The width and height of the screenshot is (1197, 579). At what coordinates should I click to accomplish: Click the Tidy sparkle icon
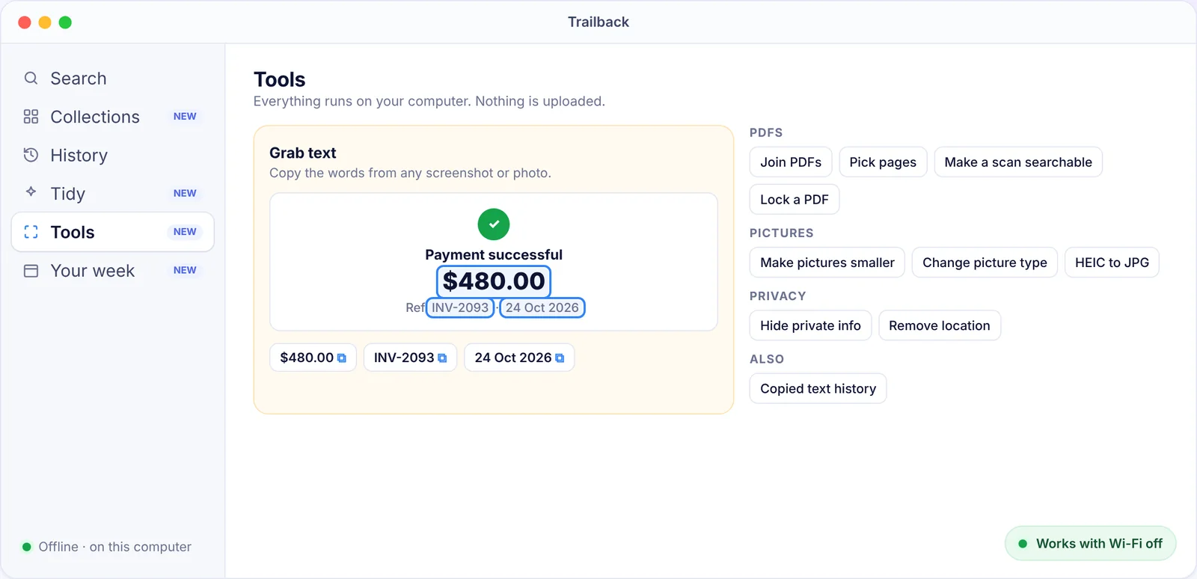tap(31, 192)
